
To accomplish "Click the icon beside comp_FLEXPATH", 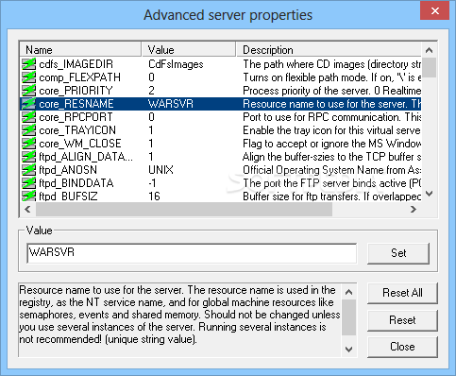I will [x=28, y=77].
